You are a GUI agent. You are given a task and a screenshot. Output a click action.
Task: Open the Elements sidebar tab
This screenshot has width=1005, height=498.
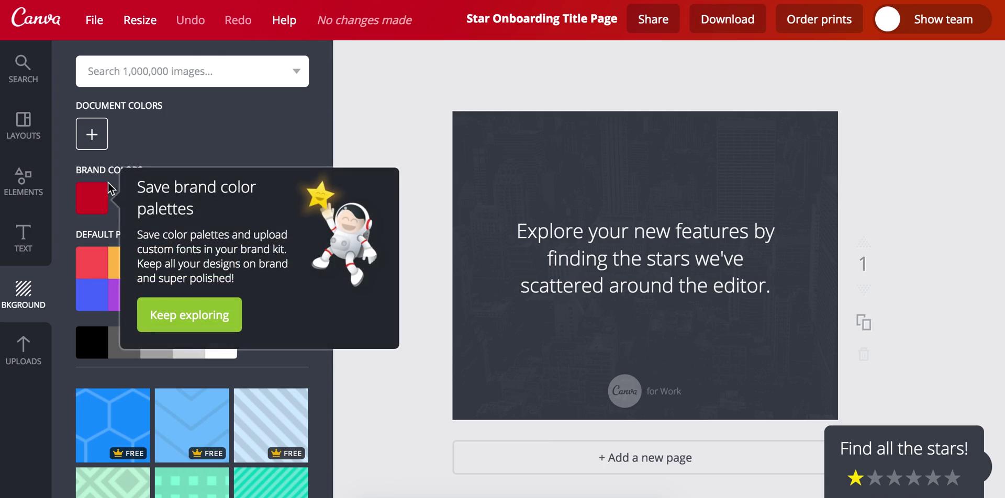tap(23, 182)
